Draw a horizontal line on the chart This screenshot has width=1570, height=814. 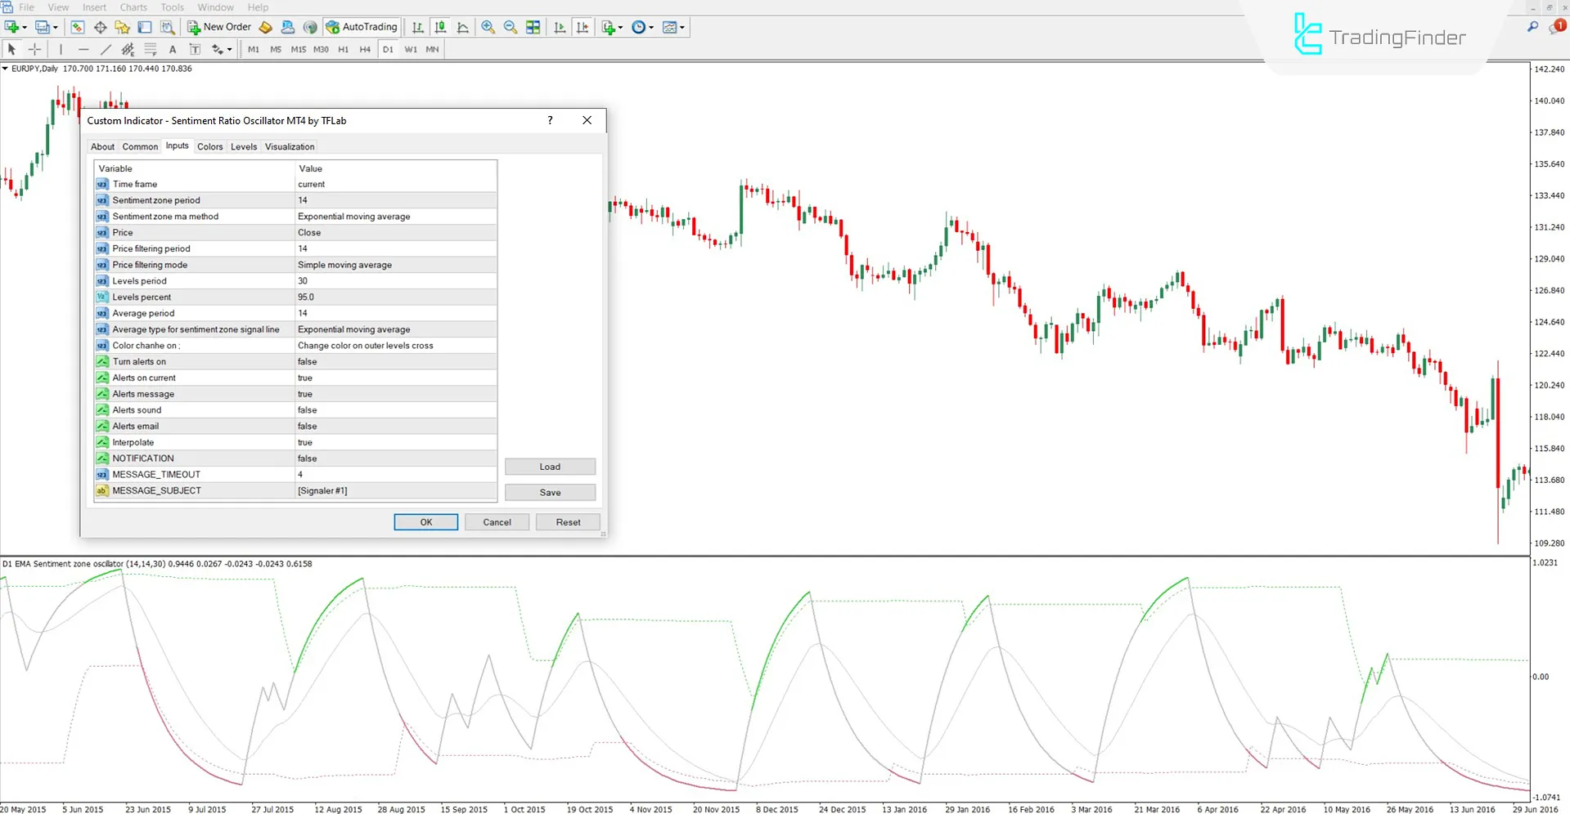(x=83, y=49)
